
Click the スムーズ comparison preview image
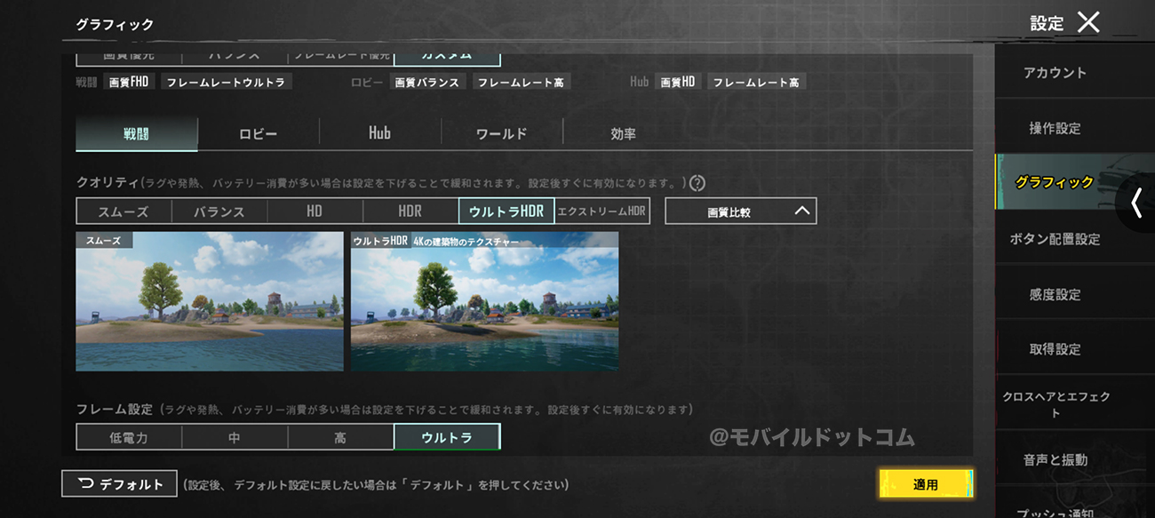click(210, 301)
